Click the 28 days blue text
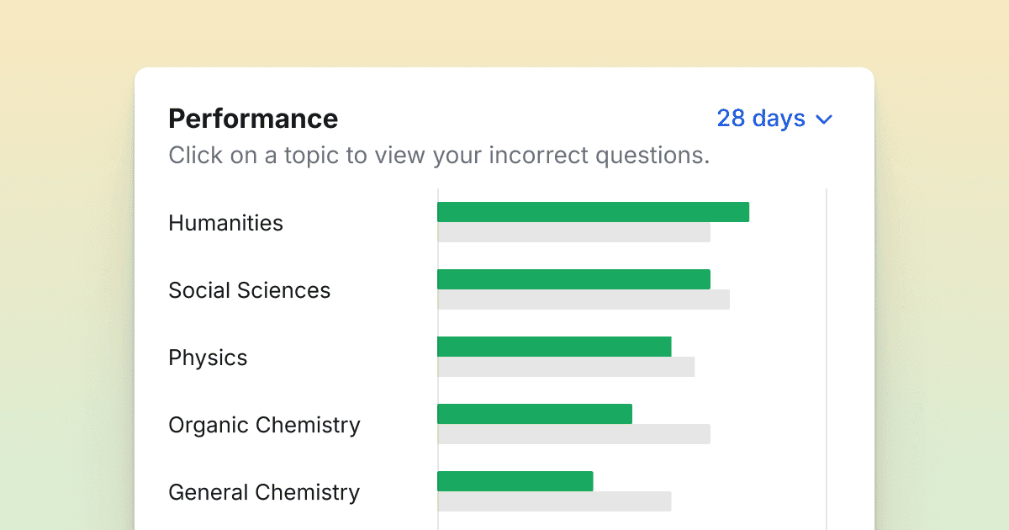This screenshot has height=530, width=1009. pyautogui.click(x=761, y=119)
